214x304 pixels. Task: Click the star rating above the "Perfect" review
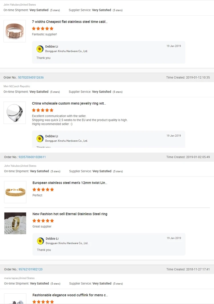coord(43,189)
